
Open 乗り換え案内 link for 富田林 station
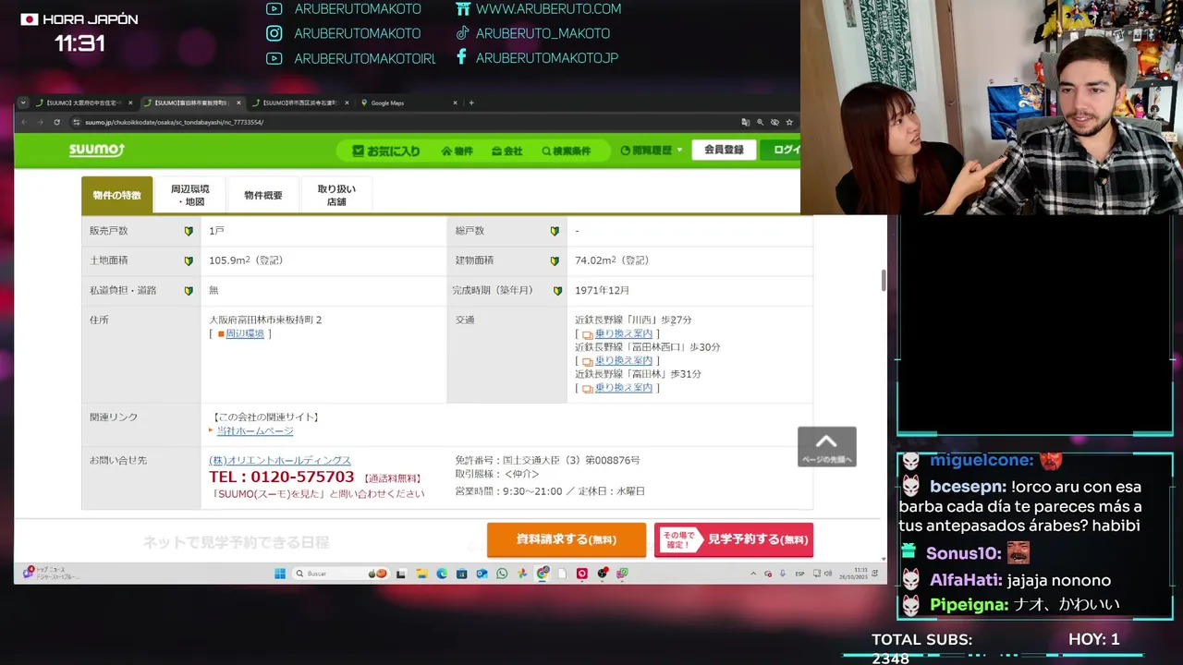tap(624, 388)
